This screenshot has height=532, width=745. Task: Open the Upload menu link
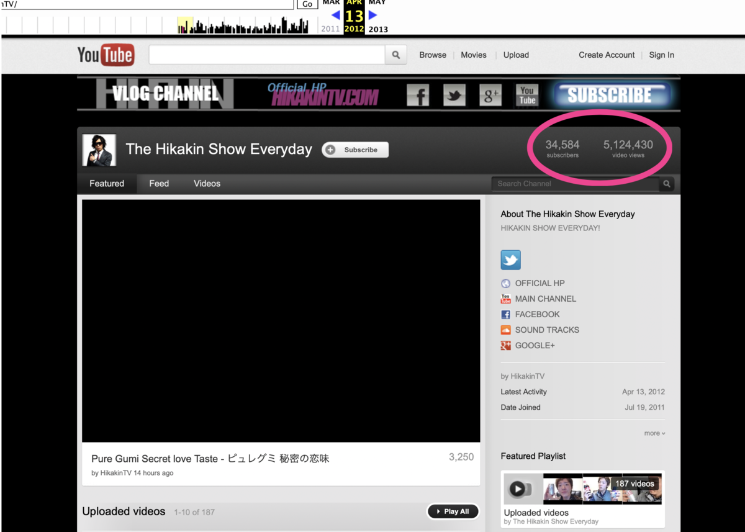(516, 55)
